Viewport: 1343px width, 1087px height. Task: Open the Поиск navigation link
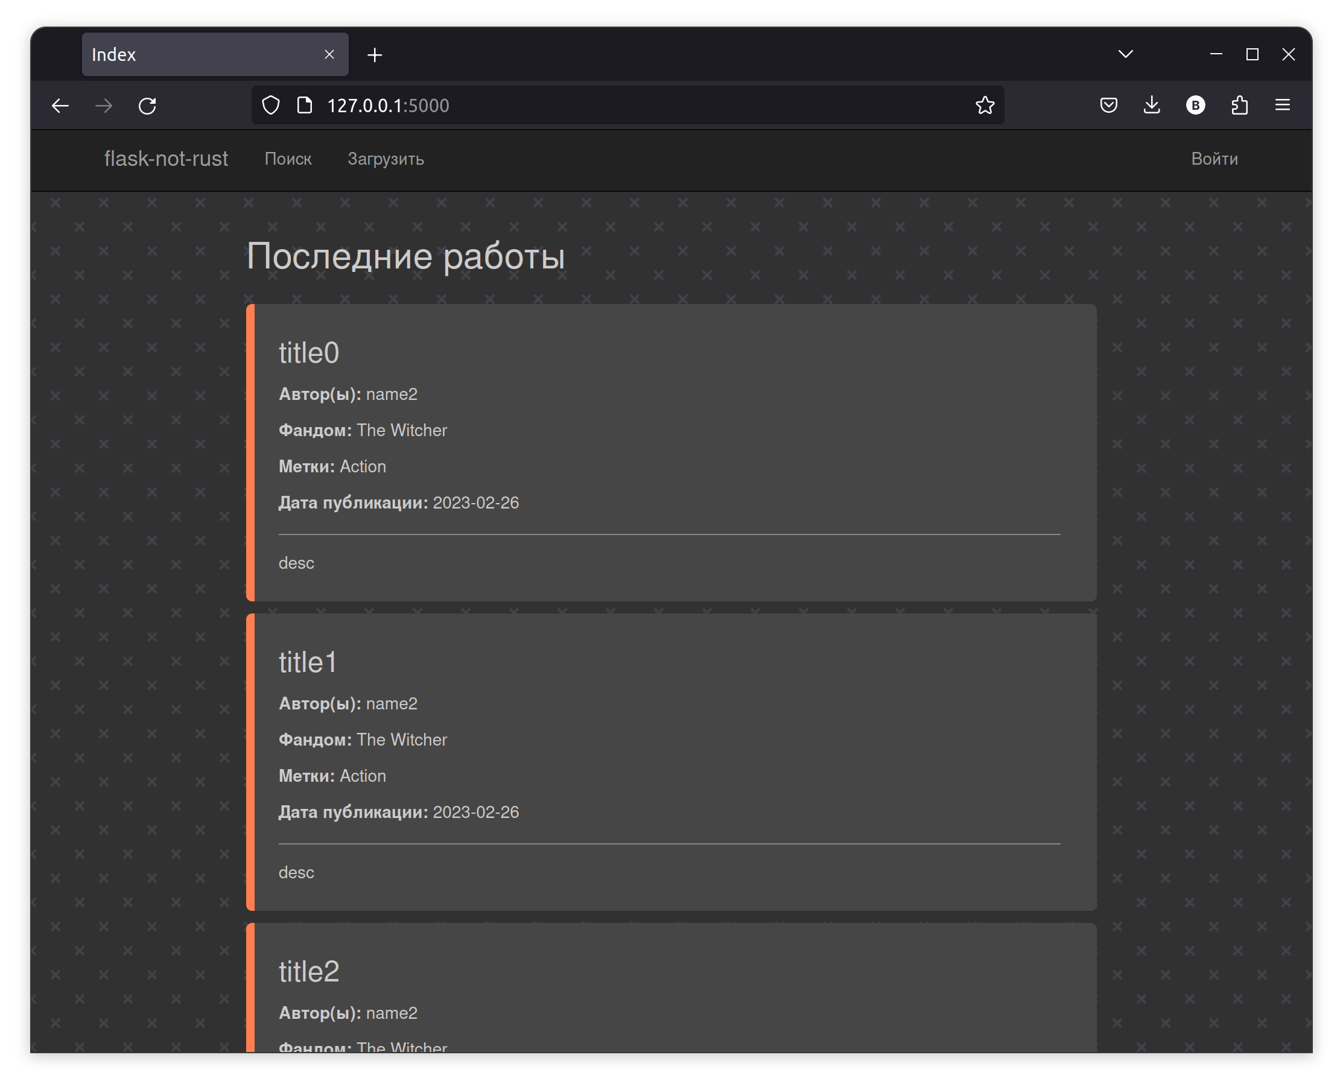point(287,159)
